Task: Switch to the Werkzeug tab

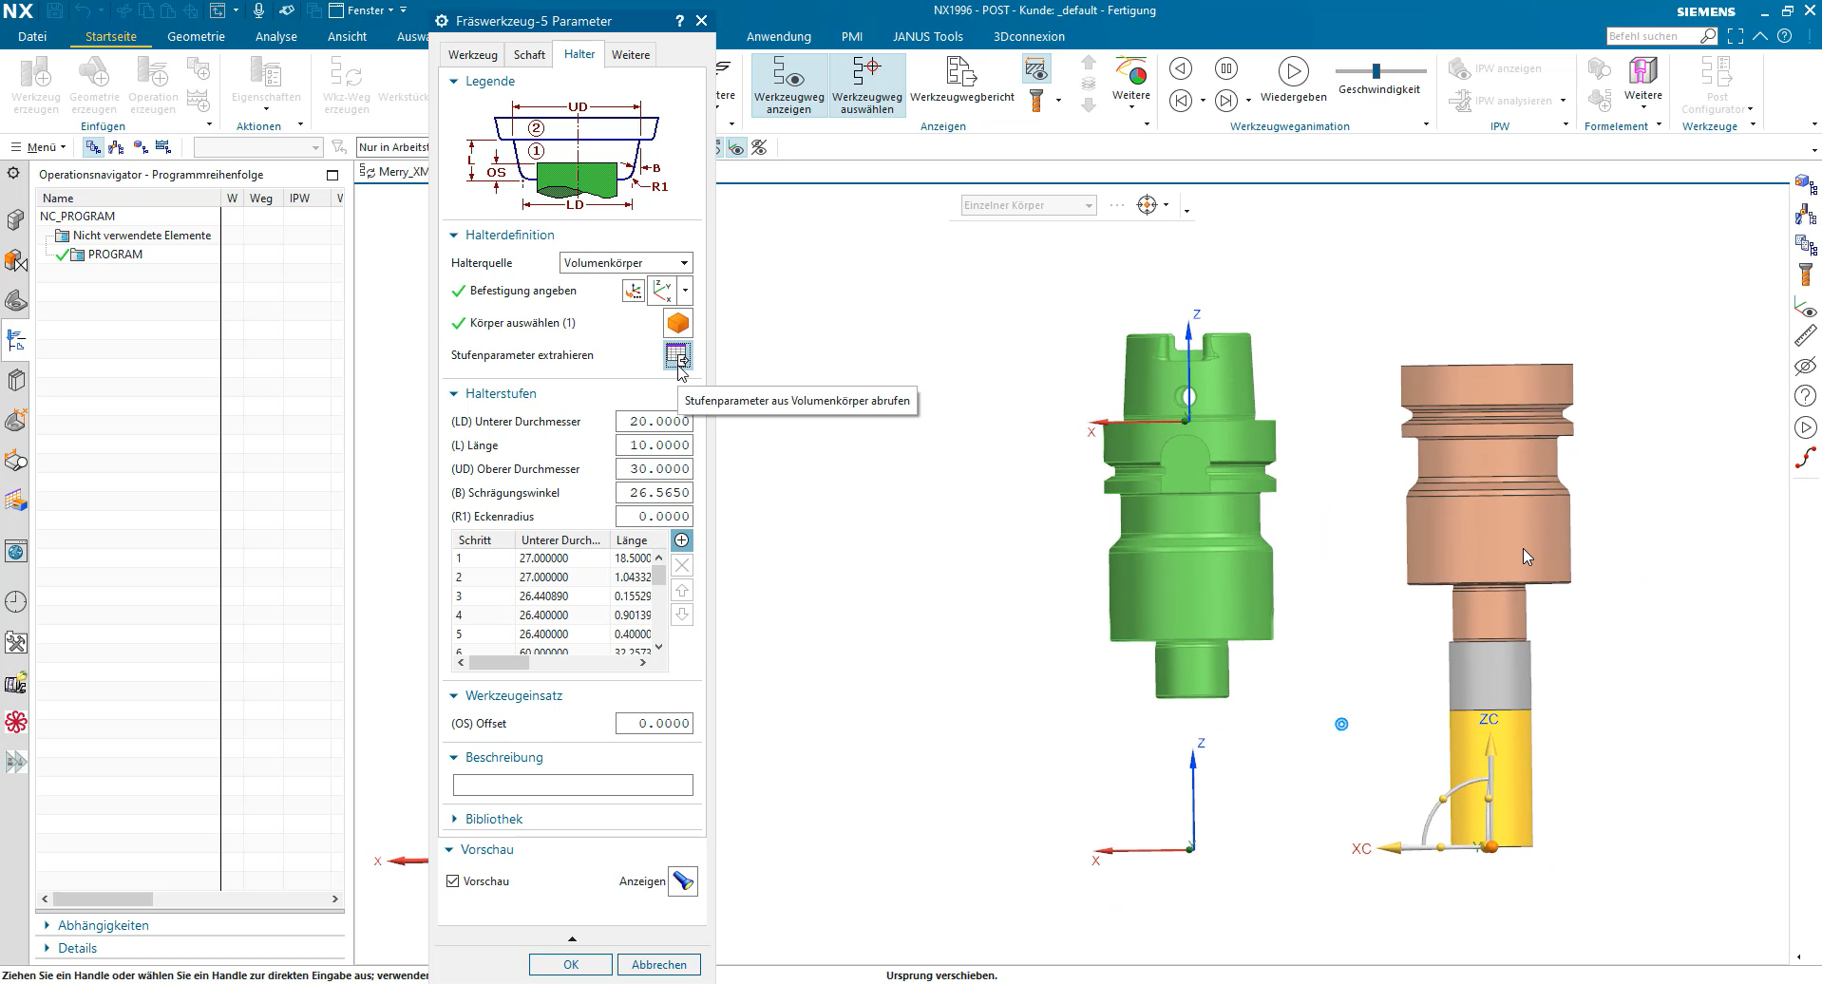Action: coord(472,55)
